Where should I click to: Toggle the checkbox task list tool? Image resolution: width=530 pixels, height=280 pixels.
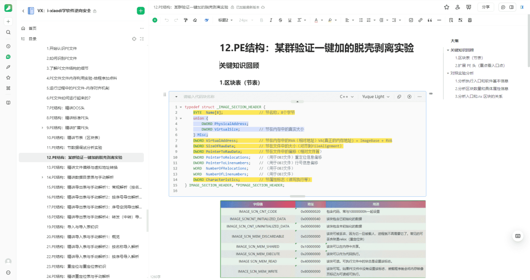pos(411,20)
